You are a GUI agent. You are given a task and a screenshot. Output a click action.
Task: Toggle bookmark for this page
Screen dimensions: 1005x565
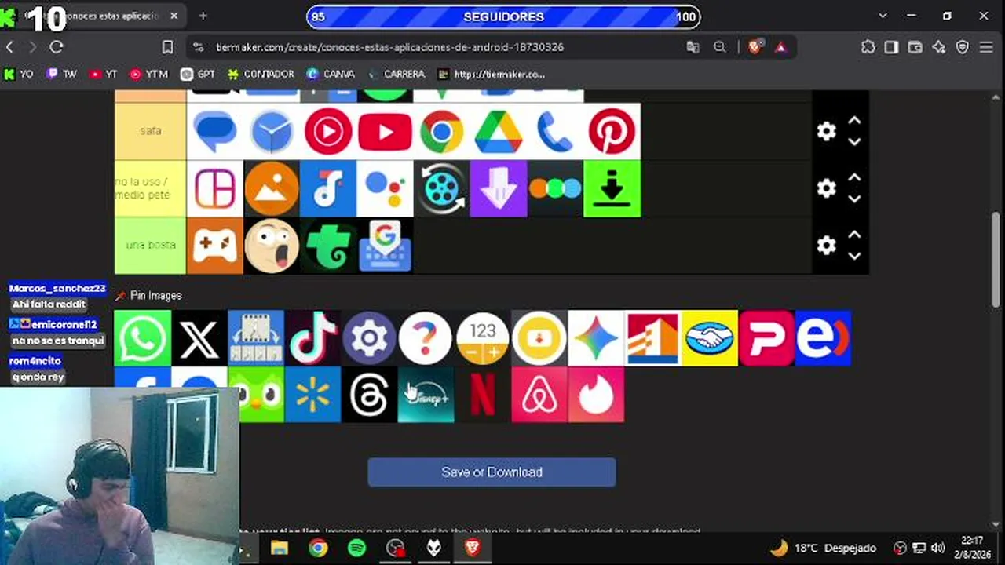tap(167, 47)
